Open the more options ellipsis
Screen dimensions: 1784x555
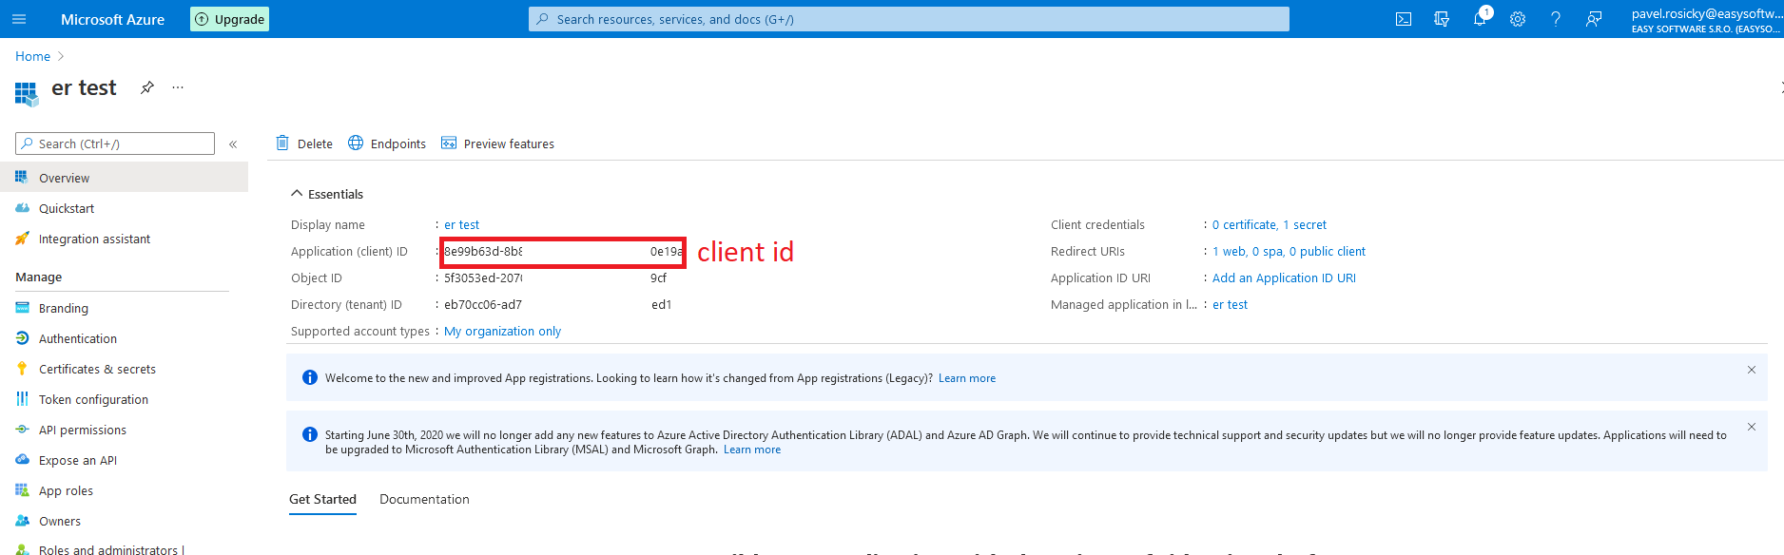point(178,87)
